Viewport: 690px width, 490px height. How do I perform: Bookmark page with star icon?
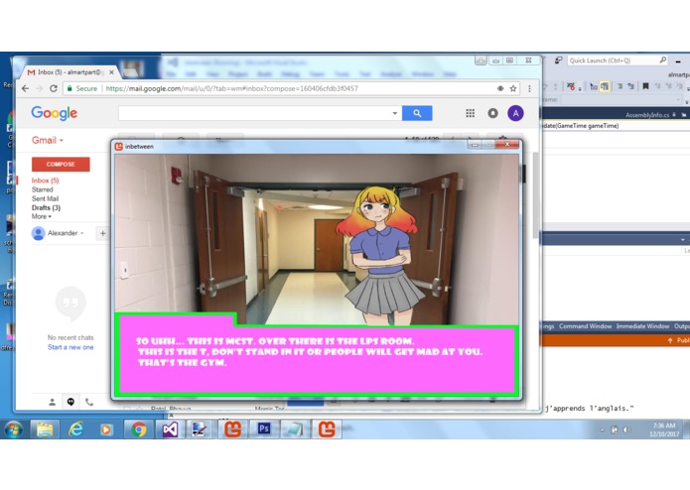513,88
